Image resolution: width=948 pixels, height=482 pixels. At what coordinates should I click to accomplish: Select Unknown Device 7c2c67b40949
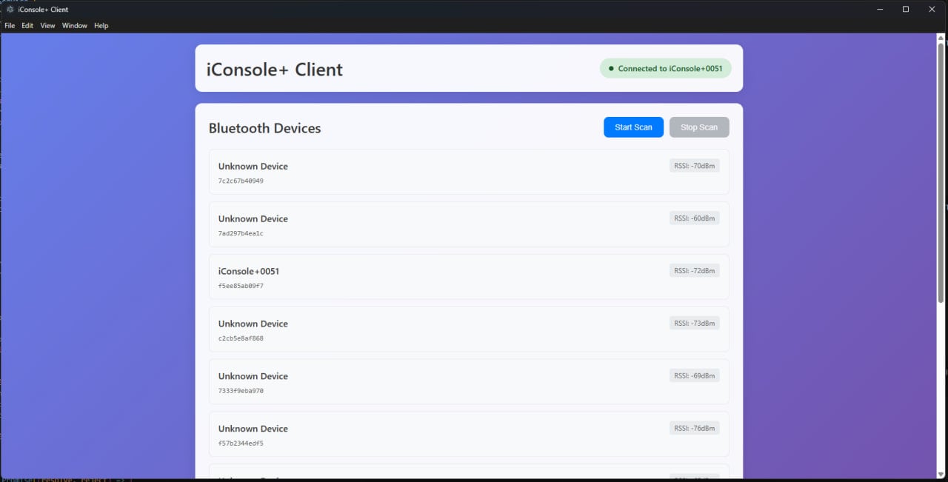pyautogui.click(x=469, y=172)
